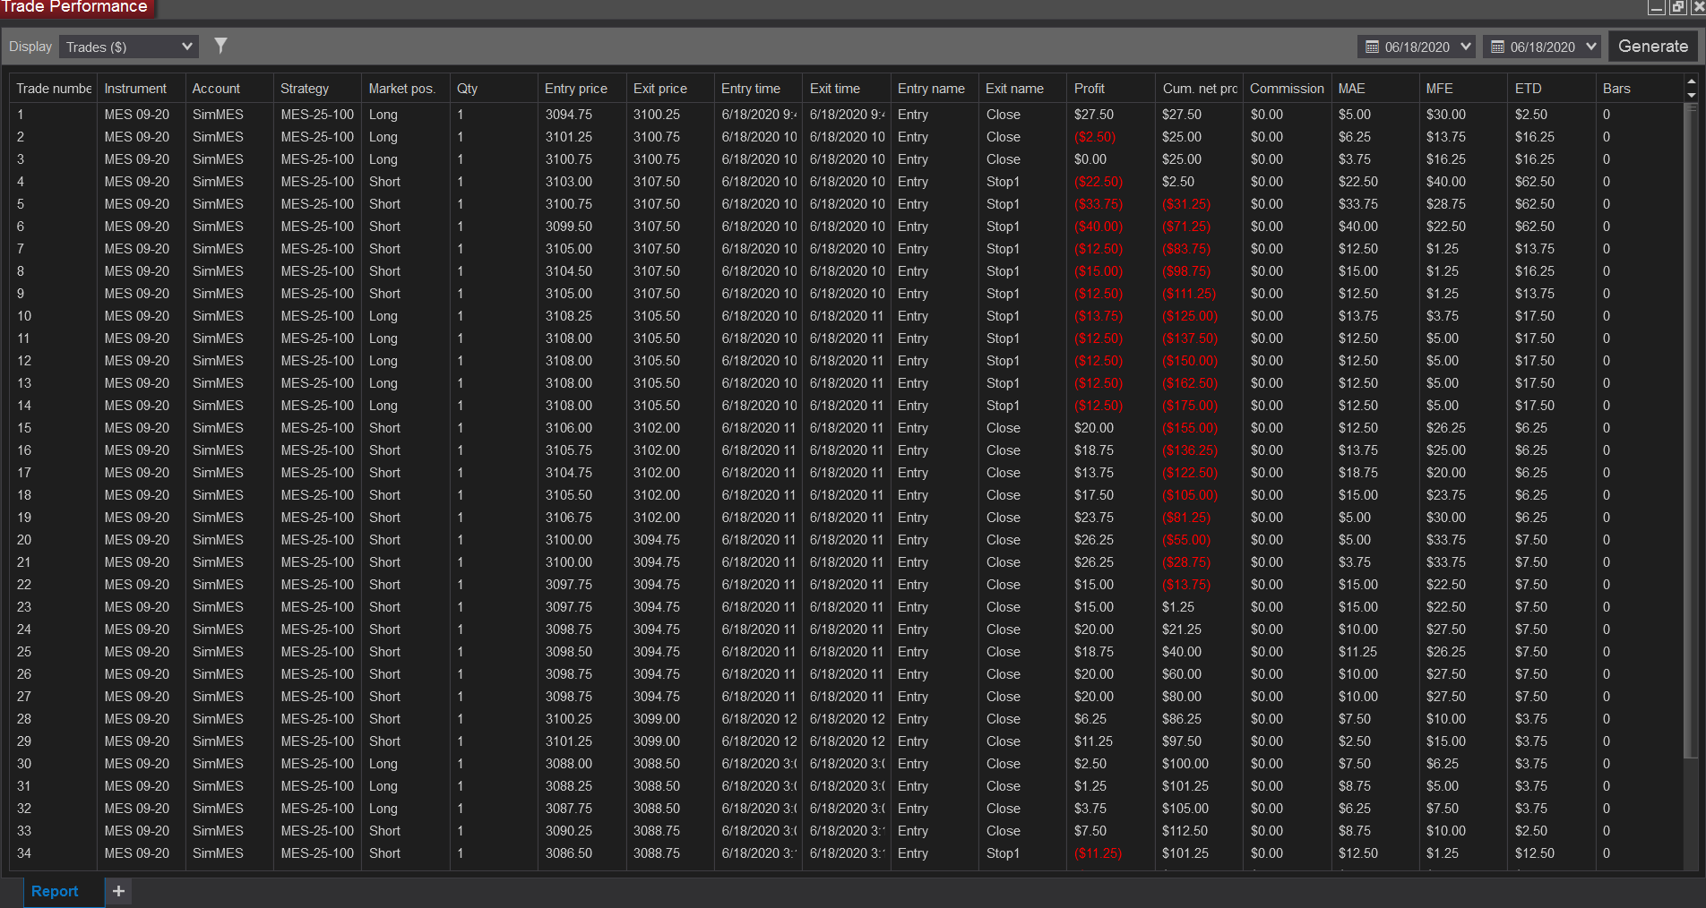Click entry price 3088.00 in trade 30

(569, 764)
